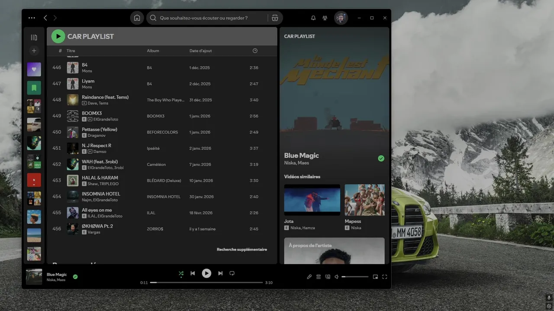Image resolution: width=554 pixels, height=311 pixels.
Task: Sort by duration clock icon
Action: 255,51
